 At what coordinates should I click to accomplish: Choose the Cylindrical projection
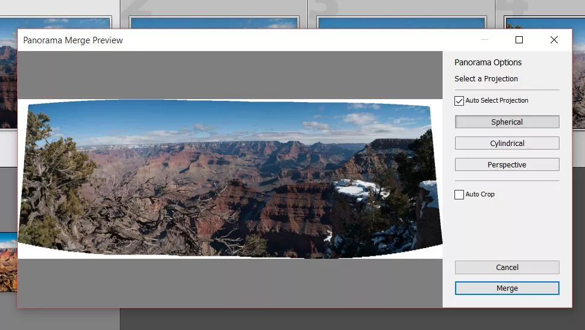coord(507,143)
